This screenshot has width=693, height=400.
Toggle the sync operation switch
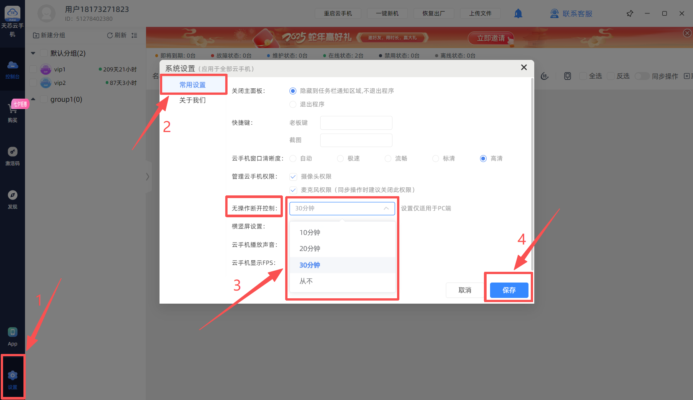pos(641,76)
